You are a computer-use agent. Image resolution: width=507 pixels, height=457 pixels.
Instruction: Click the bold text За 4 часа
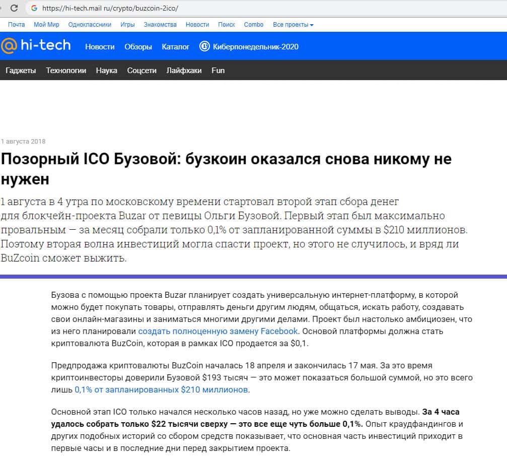point(441,412)
